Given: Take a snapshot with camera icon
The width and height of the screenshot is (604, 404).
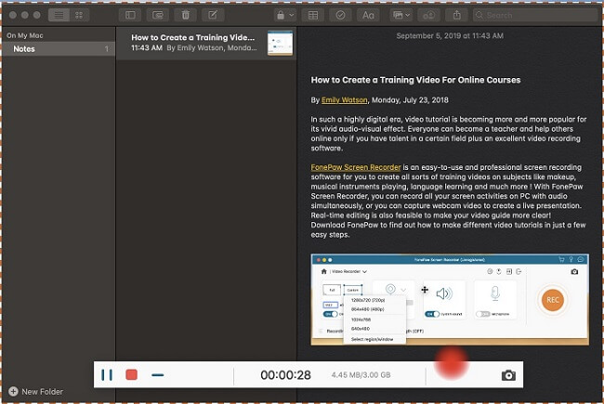Looking at the screenshot, I should pyautogui.click(x=508, y=375).
